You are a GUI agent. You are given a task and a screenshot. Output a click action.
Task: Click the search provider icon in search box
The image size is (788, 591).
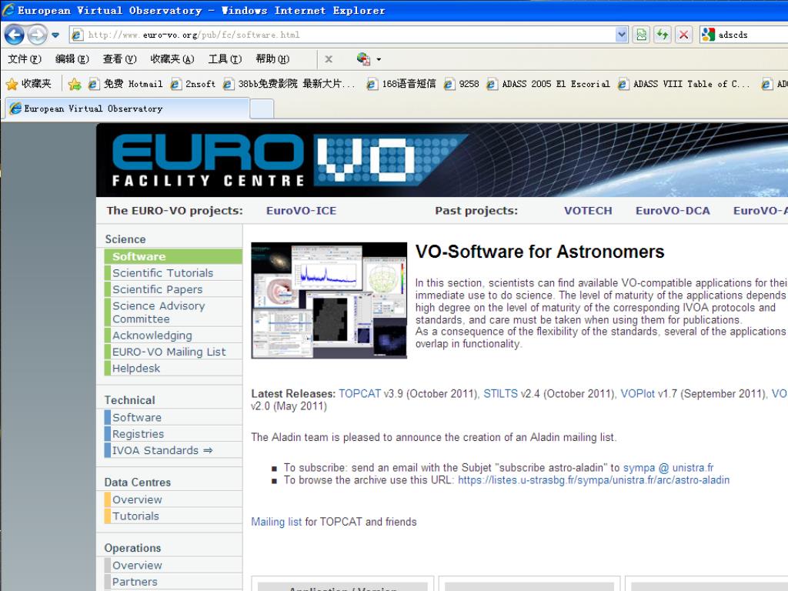[x=708, y=35]
